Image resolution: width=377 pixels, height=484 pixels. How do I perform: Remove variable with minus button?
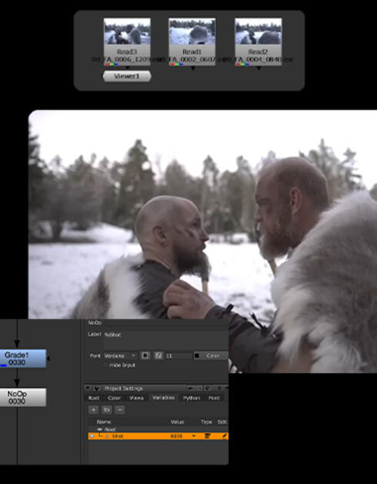click(120, 410)
